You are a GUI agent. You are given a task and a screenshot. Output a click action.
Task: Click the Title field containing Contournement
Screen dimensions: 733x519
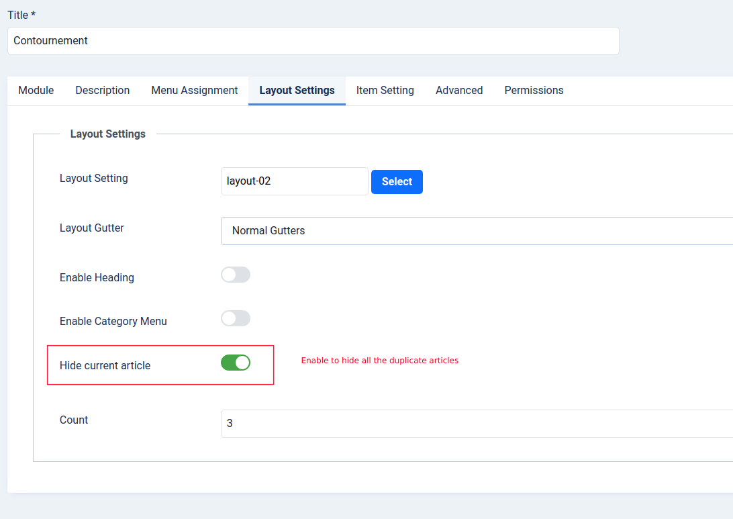point(313,41)
